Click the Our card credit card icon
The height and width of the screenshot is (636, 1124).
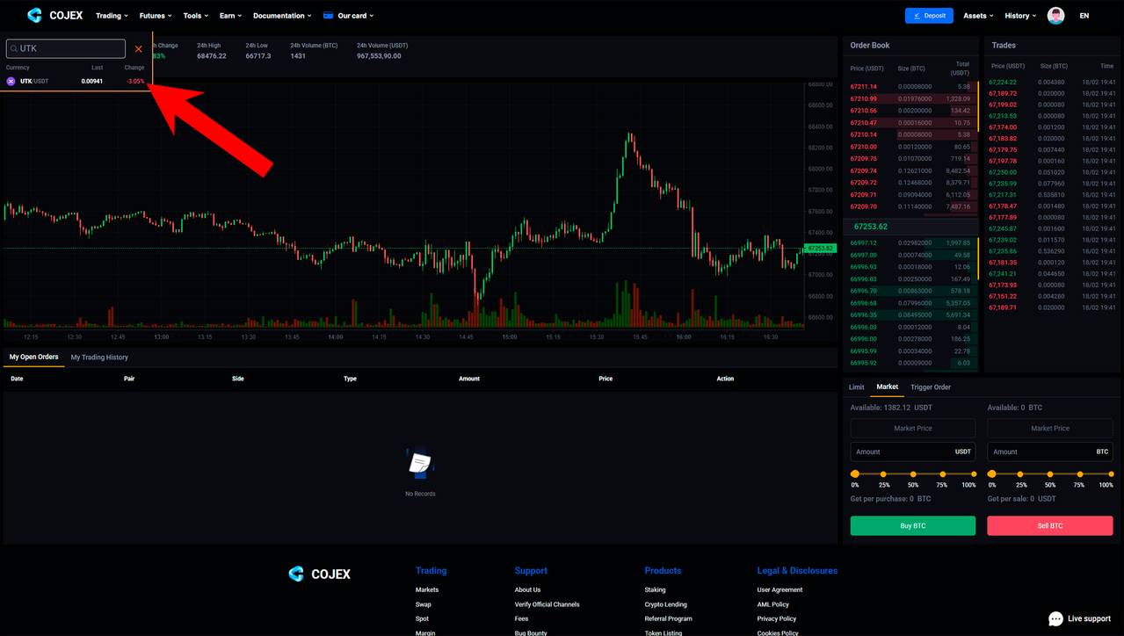pyautogui.click(x=329, y=16)
